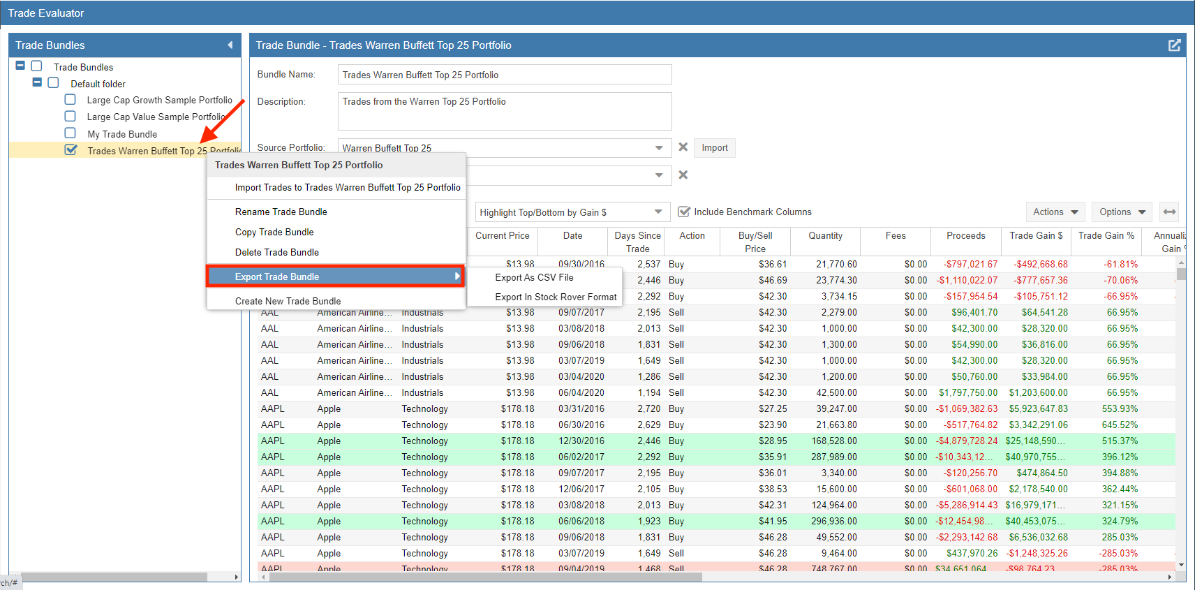Click the Import button
The height and width of the screenshot is (590, 1195).
pos(715,147)
